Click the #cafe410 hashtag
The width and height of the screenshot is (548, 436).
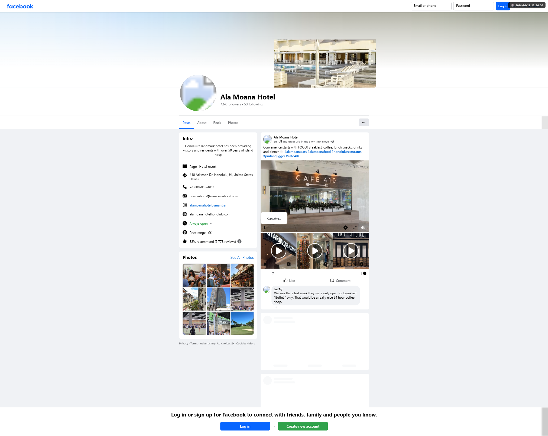click(293, 156)
